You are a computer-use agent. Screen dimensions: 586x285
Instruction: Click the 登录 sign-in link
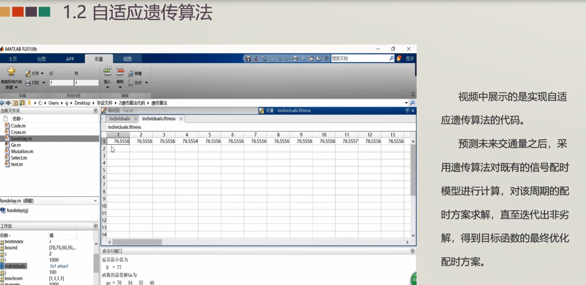point(410,59)
